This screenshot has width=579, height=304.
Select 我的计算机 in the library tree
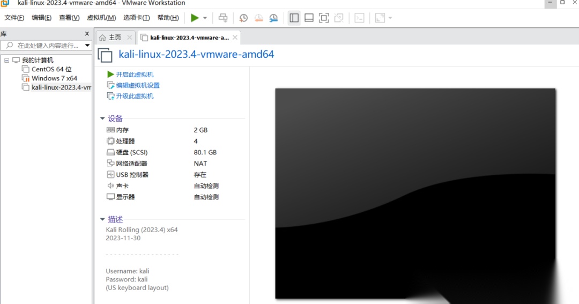point(38,60)
